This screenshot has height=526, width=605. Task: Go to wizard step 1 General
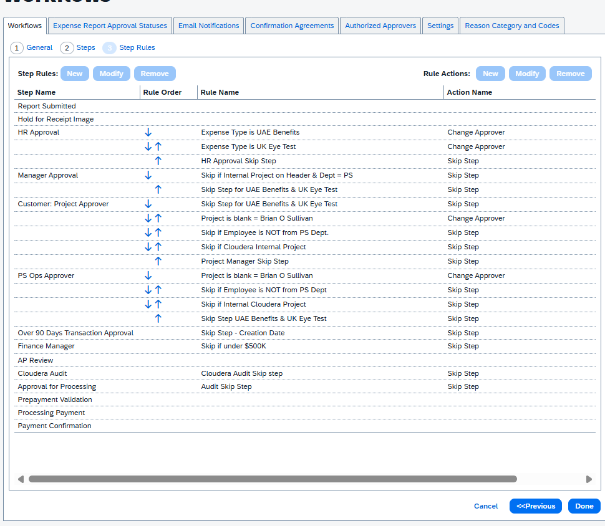coord(31,47)
